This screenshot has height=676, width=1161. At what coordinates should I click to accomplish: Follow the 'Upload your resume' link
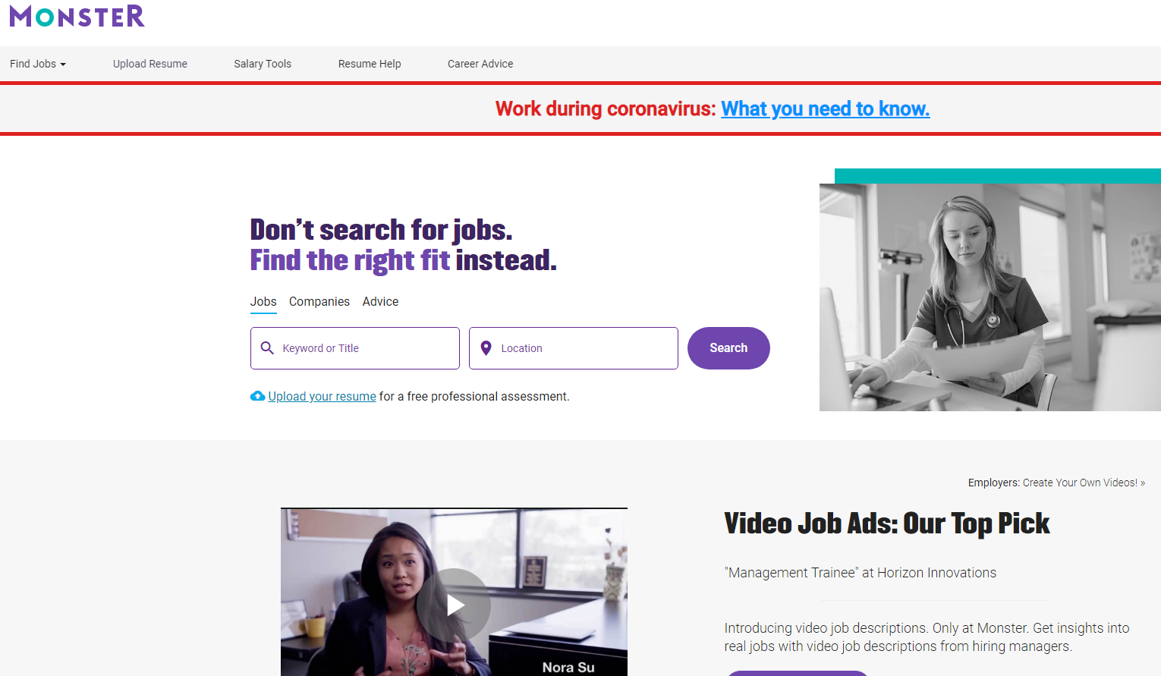(x=322, y=397)
